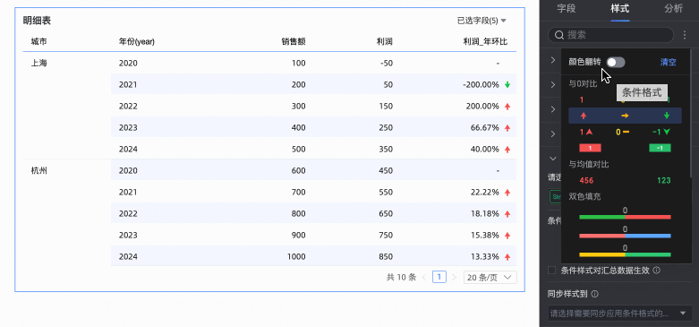Click the red up arrow beside 22.22%
Viewport: 699px width, 327px height.
click(x=507, y=193)
